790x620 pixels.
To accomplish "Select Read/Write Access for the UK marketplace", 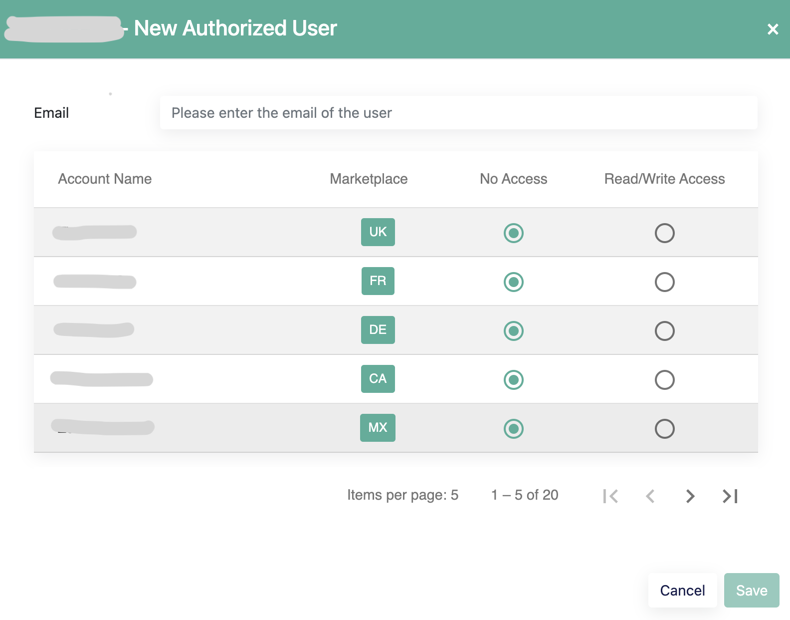I will click(x=664, y=233).
